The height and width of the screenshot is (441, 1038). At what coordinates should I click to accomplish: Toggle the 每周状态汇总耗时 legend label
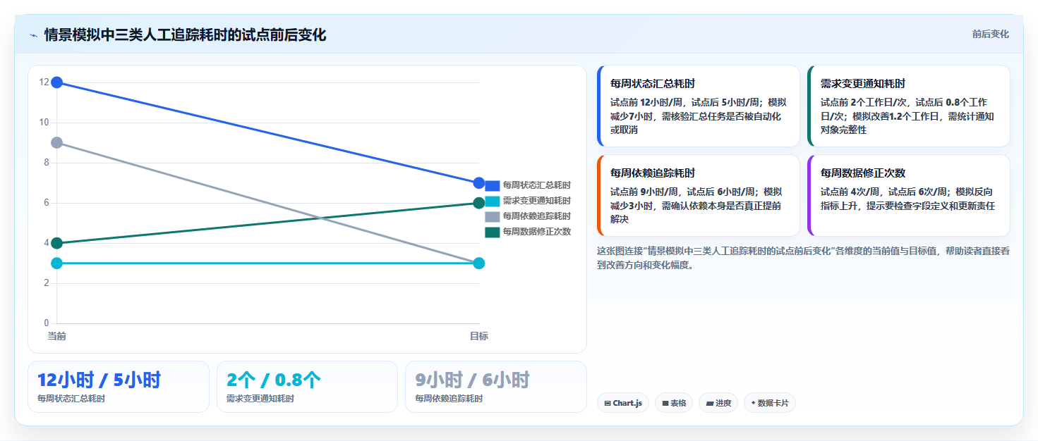tap(536, 185)
